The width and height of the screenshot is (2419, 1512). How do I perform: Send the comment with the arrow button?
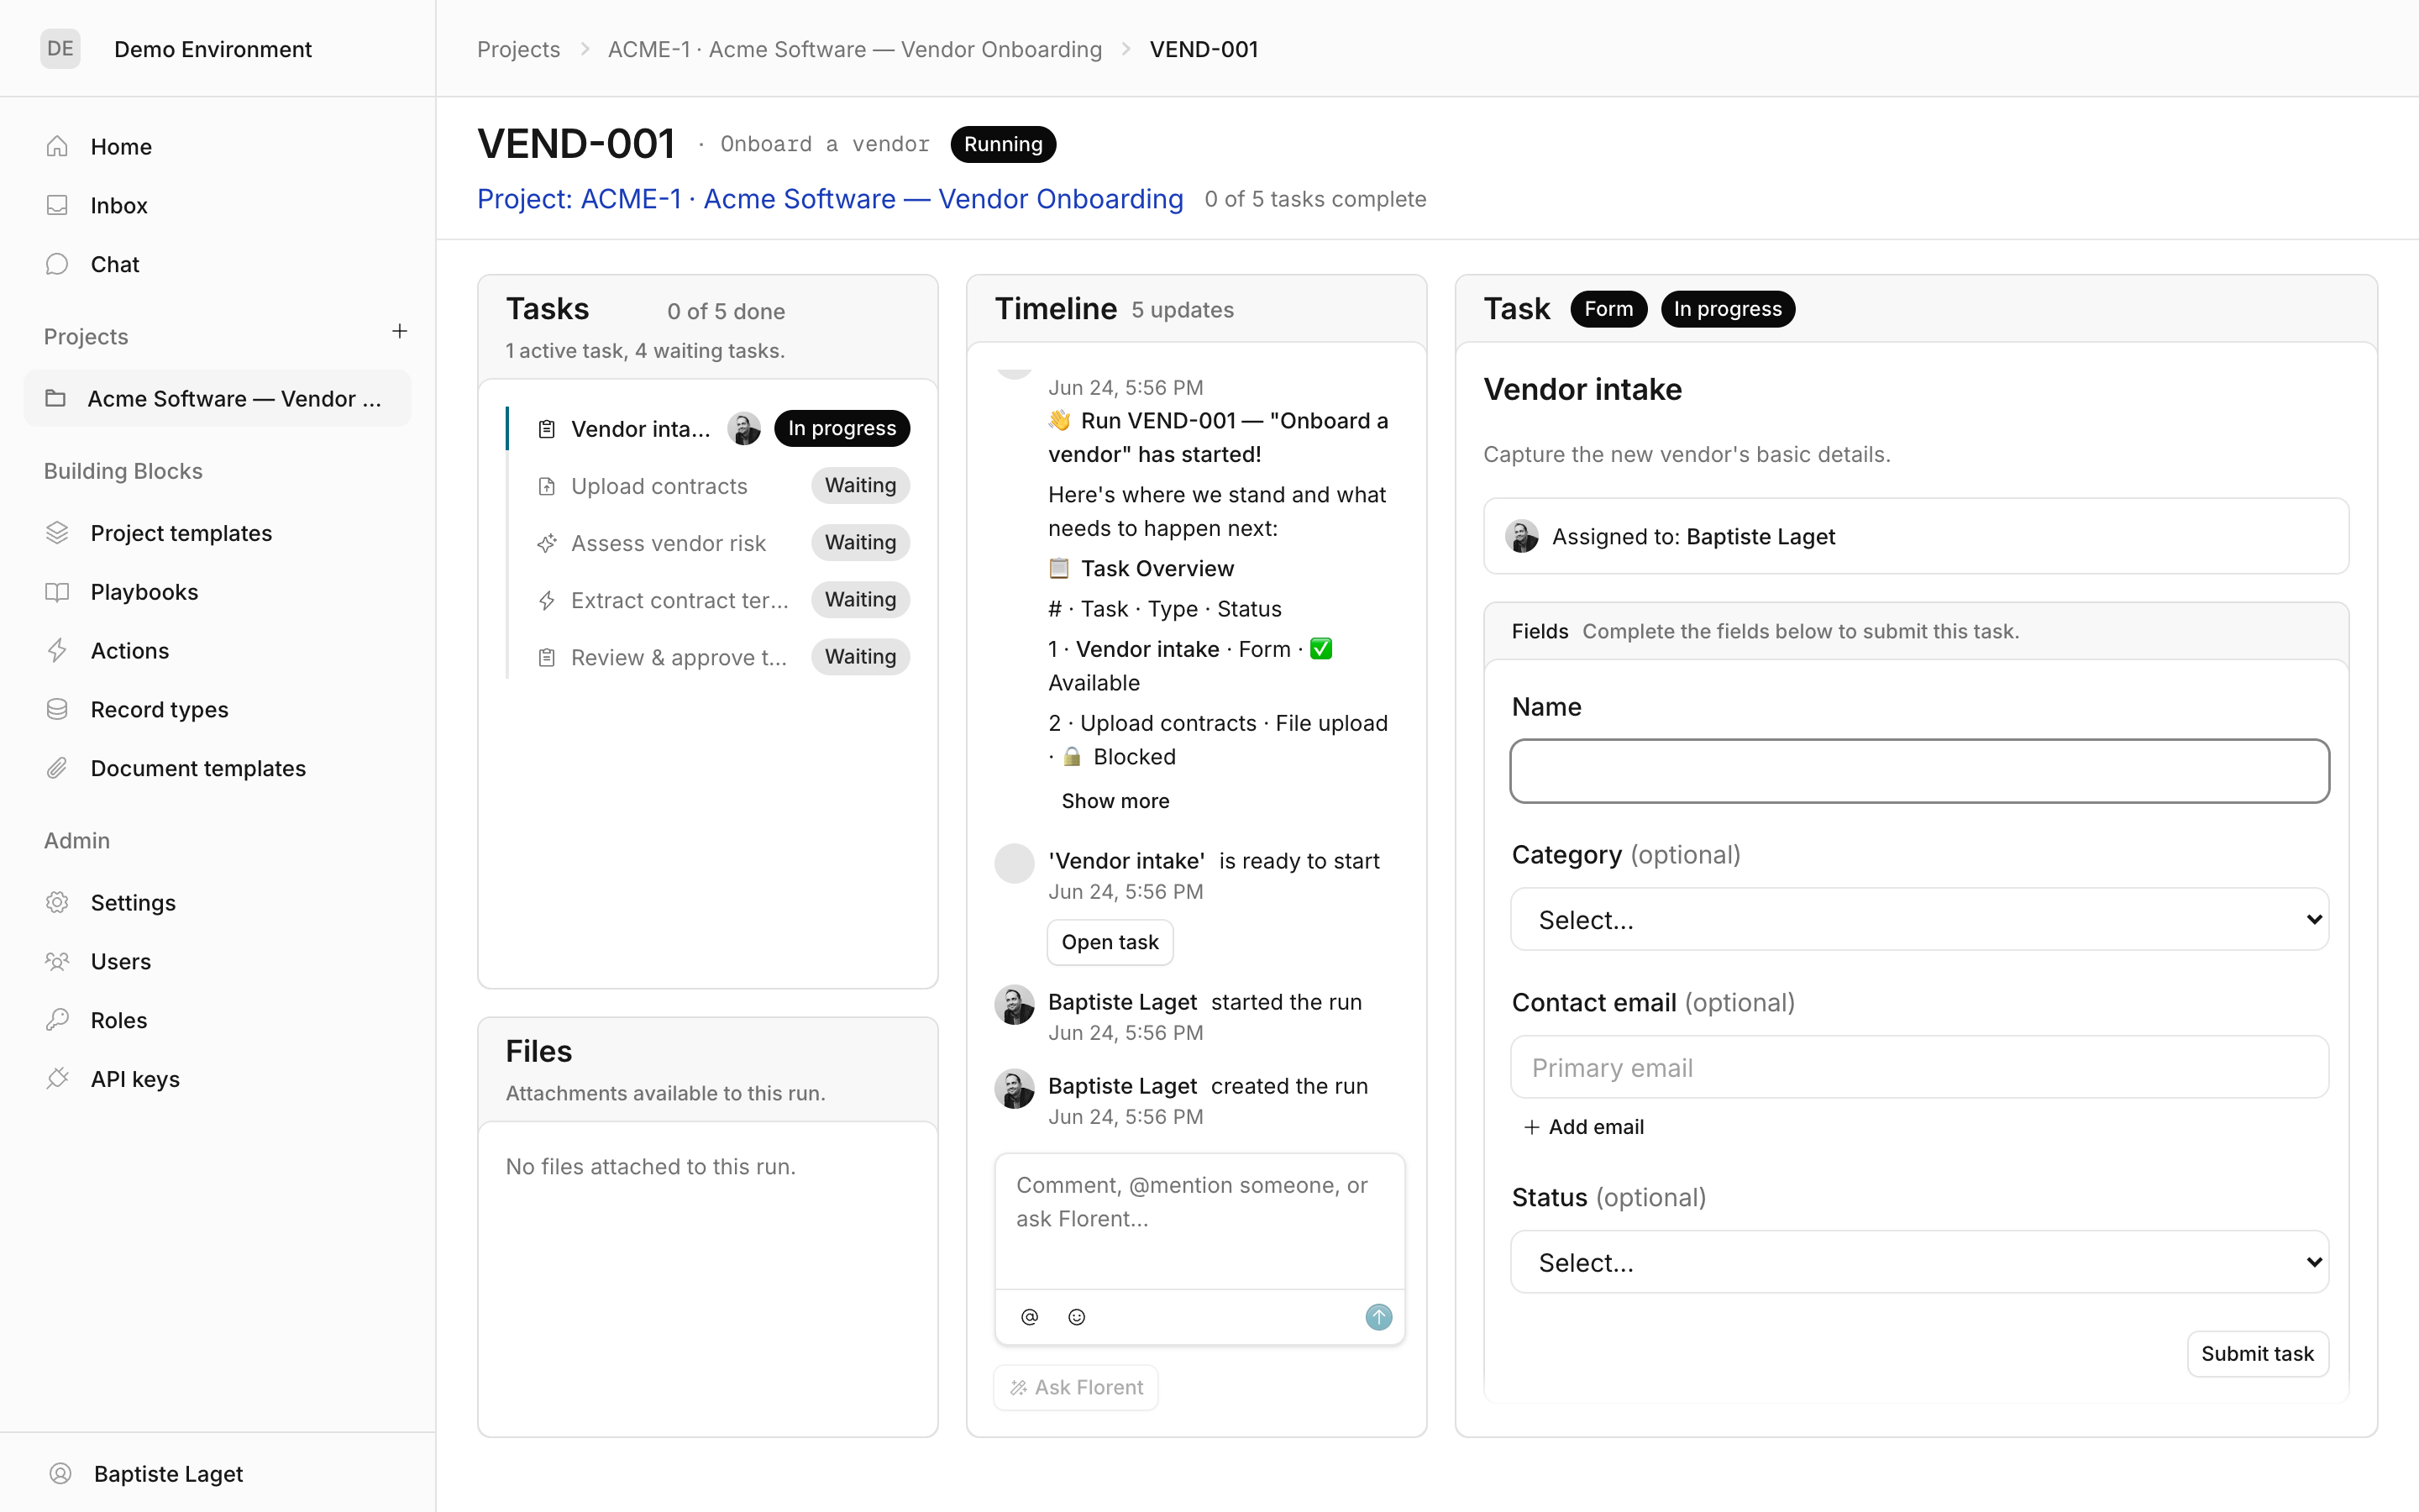pos(1378,1317)
